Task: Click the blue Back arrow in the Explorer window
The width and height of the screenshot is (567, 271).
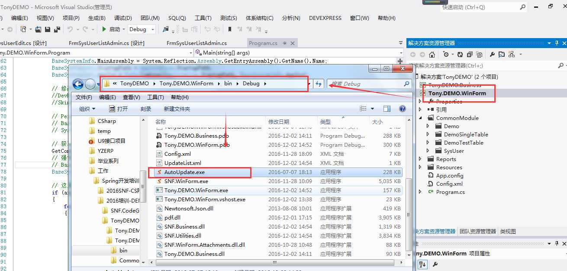Action: tap(78, 84)
